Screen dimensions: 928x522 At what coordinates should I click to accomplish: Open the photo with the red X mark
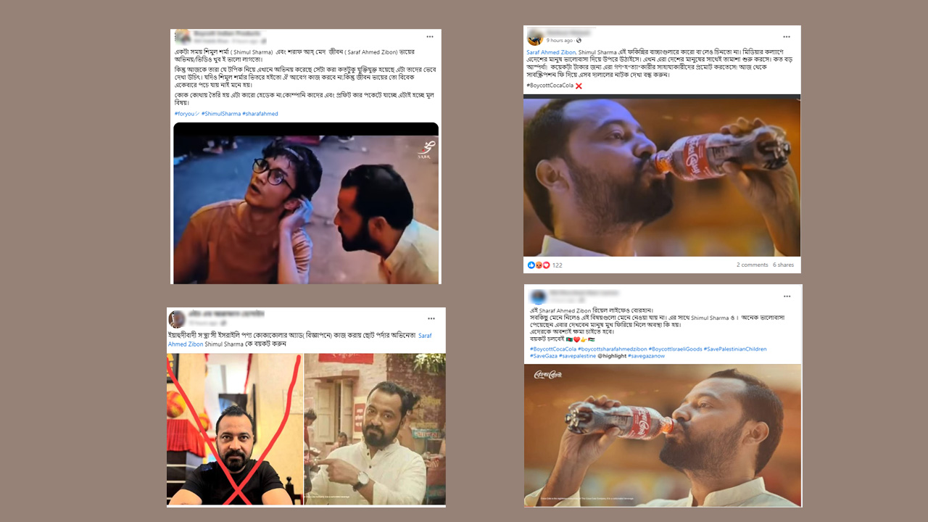[x=234, y=429]
